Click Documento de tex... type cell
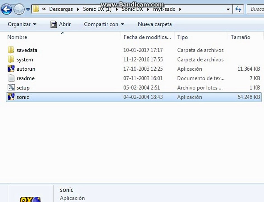This screenshot has height=202, width=264. point(201,78)
